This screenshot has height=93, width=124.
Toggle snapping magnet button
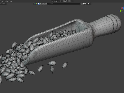point(64,1)
